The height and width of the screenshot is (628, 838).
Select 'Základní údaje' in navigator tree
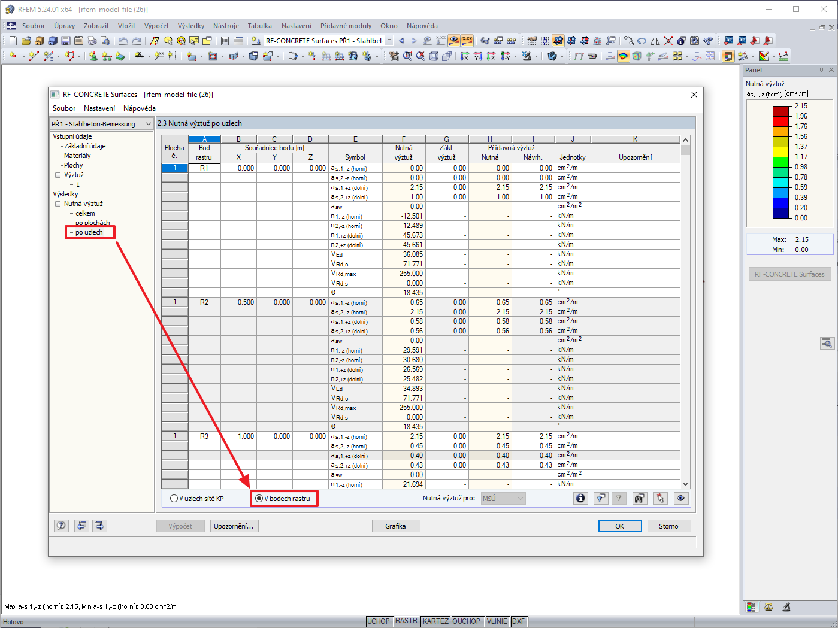pos(85,146)
